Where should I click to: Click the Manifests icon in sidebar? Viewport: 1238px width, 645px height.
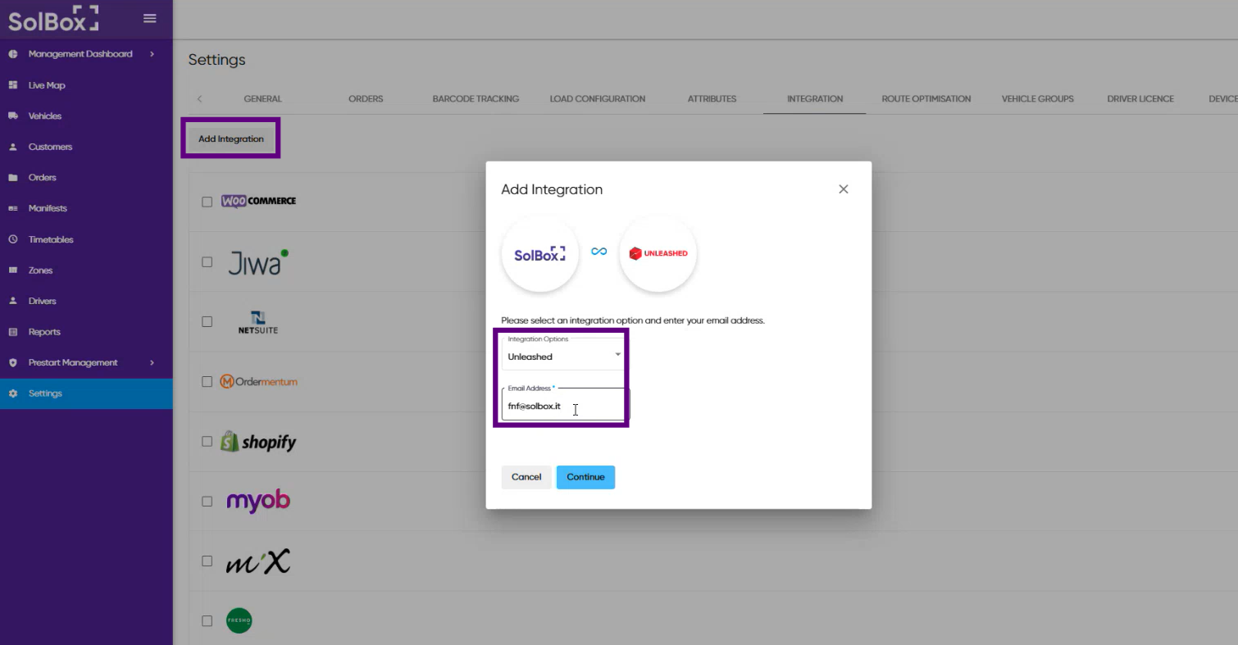point(13,209)
